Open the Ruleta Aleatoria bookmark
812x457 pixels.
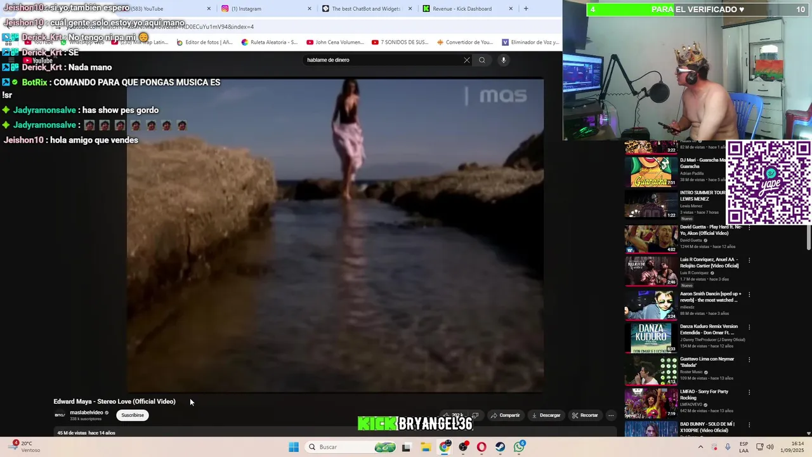(x=270, y=43)
